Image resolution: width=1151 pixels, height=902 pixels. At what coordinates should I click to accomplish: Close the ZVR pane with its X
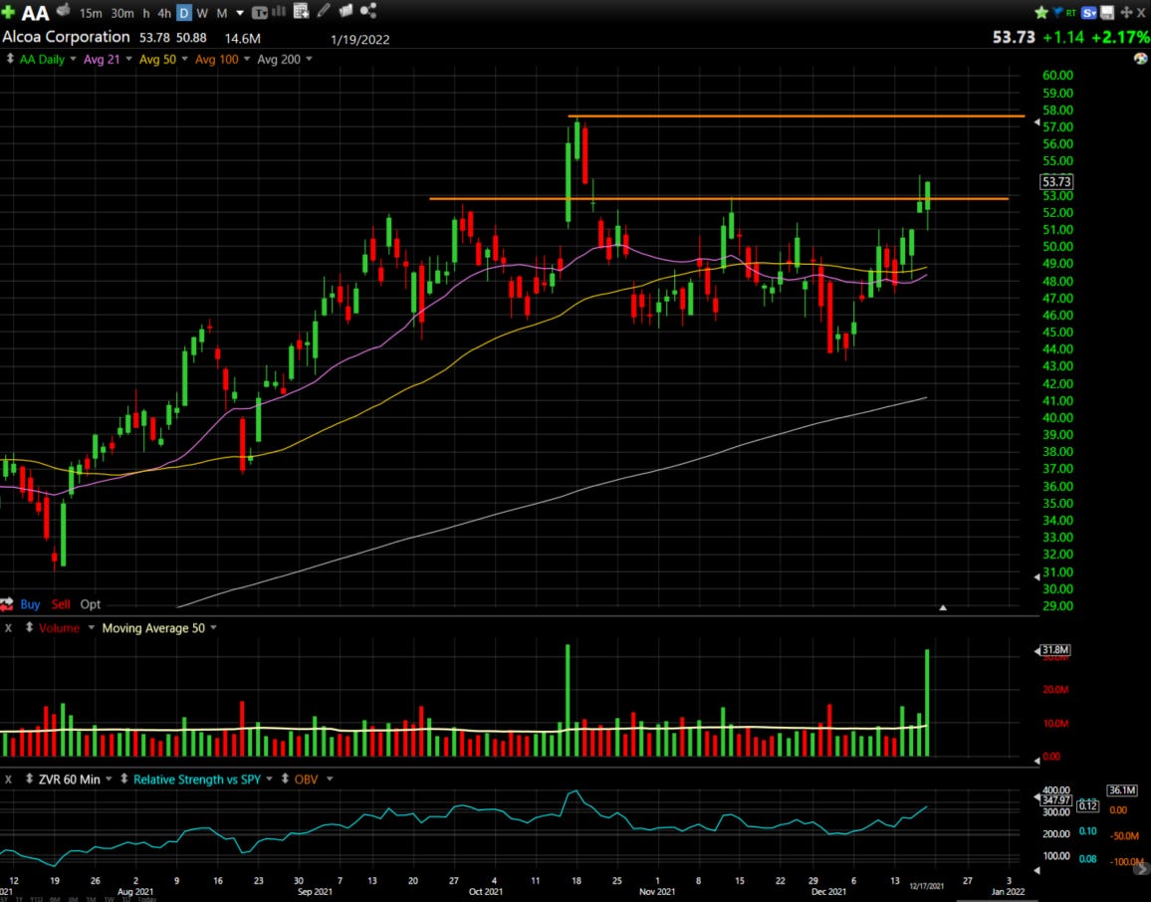(9, 780)
